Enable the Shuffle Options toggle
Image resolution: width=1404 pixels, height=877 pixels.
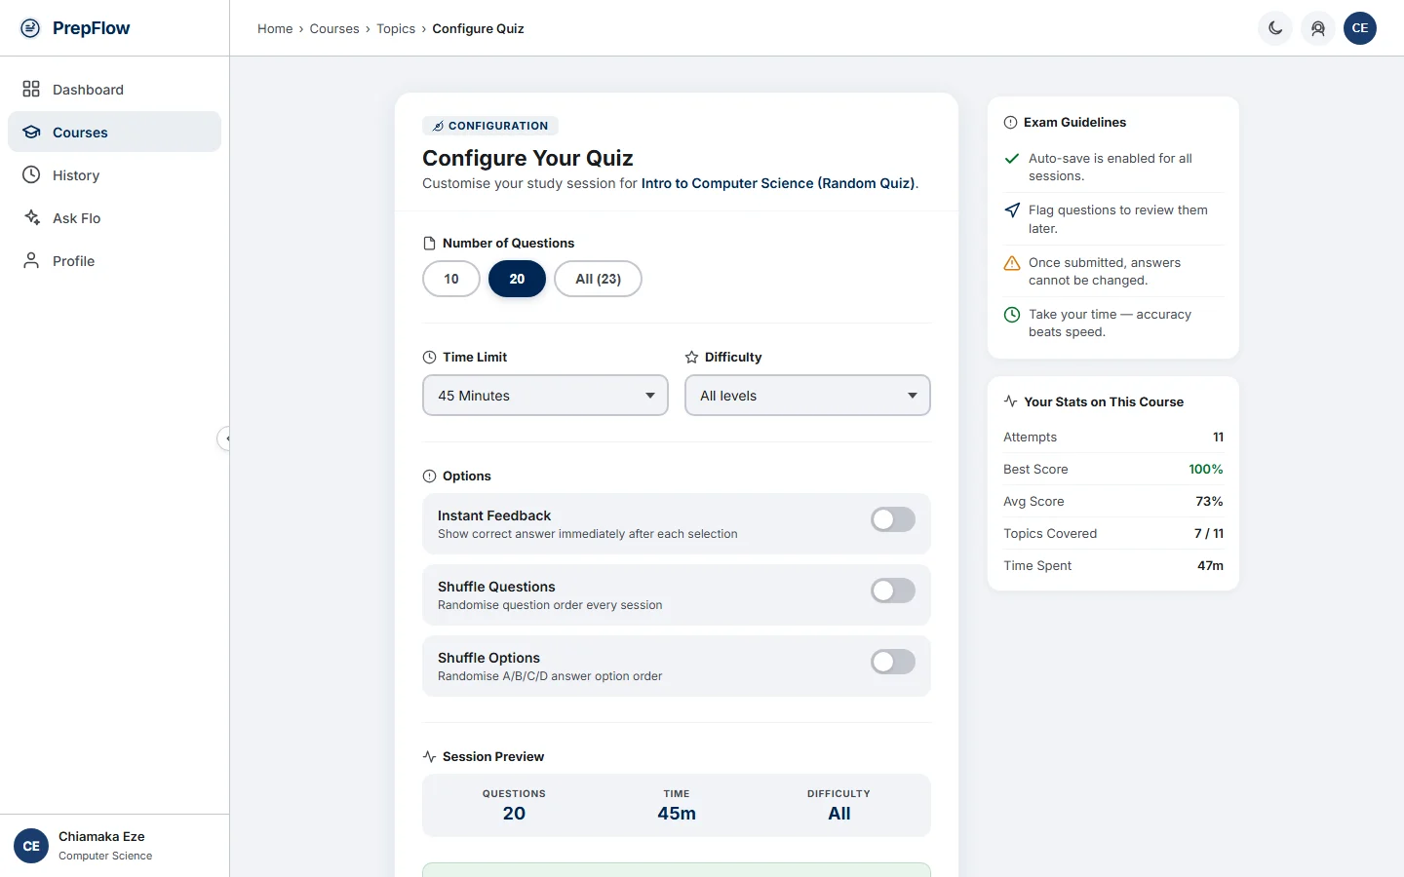pyautogui.click(x=893, y=662)
